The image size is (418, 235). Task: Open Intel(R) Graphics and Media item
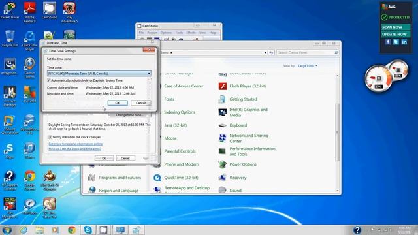[243, 112]
